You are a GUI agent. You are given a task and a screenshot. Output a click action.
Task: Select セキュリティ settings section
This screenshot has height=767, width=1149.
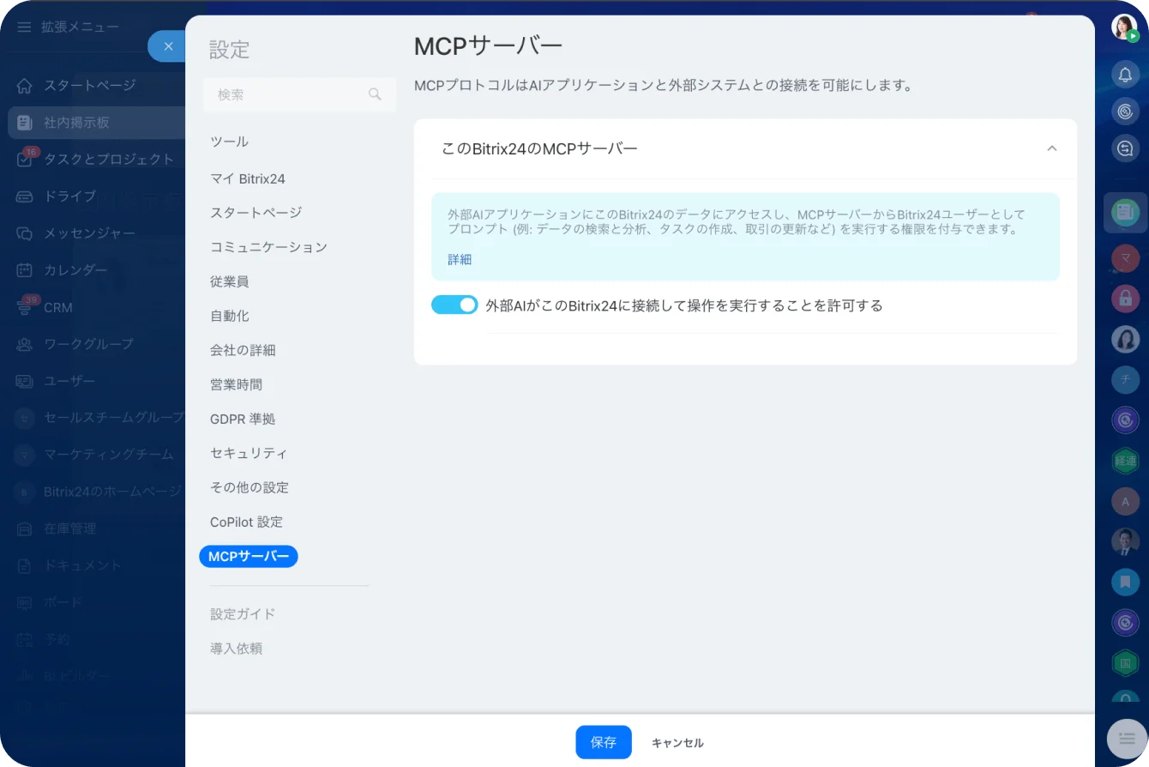[250, 453]
